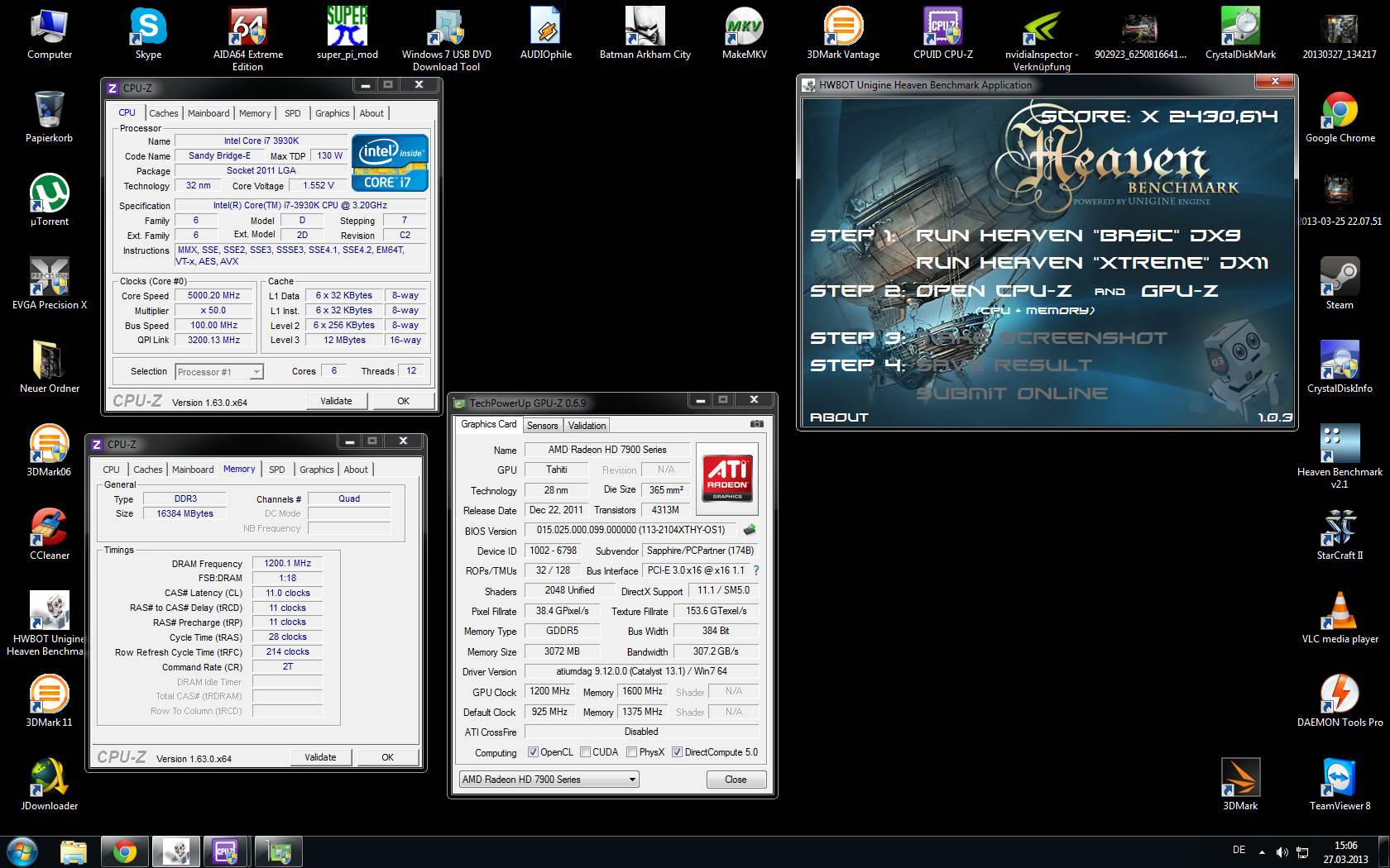
Task: Click the volume speaker tray icon
Action: [1282, 851]
